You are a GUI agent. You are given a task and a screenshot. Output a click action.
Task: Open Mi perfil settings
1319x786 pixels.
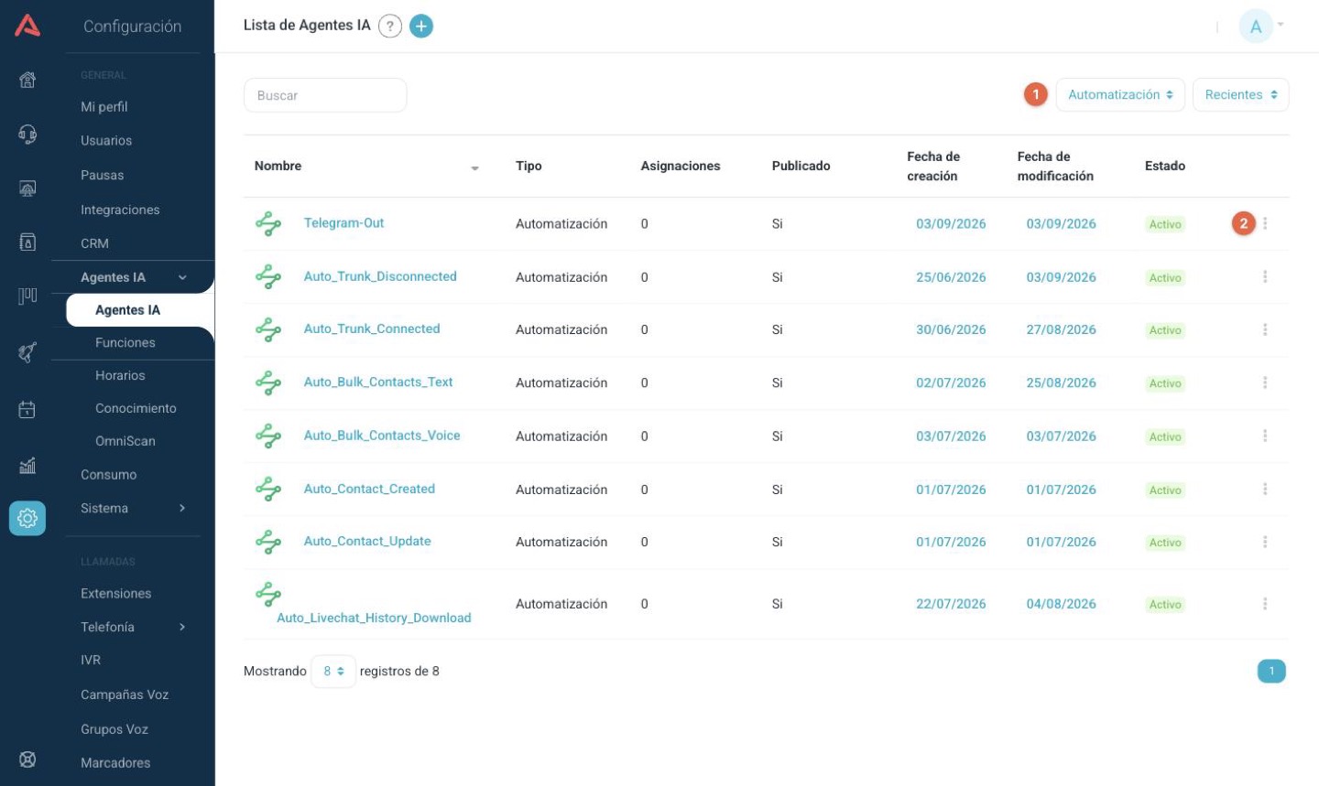[104, 106]
